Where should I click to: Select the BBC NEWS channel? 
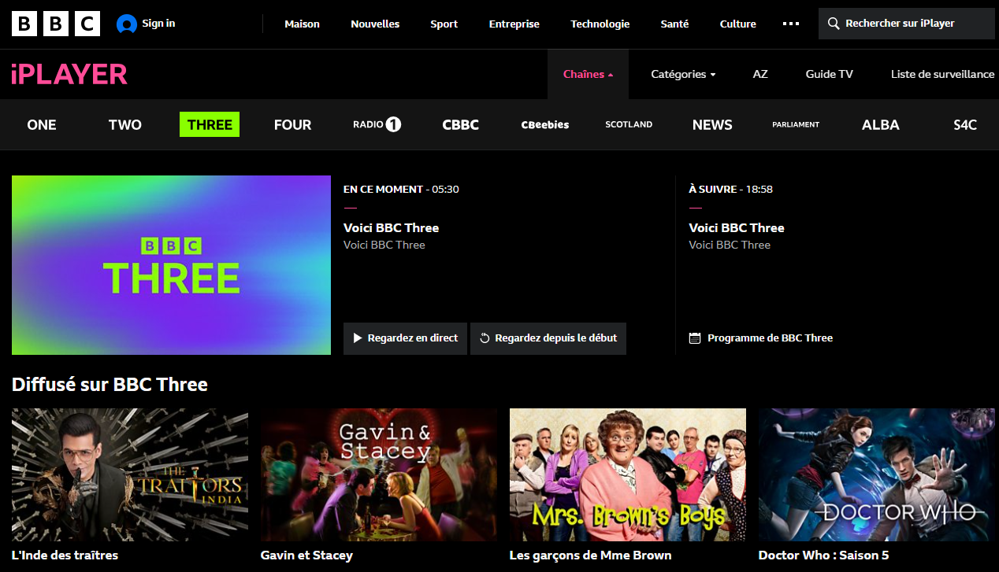(x=712, y=124)
